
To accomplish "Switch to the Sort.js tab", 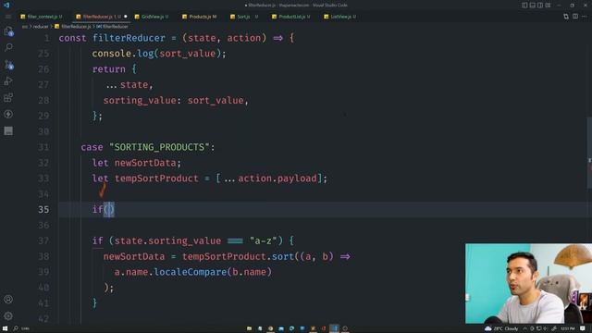I will tap(244, 17).
